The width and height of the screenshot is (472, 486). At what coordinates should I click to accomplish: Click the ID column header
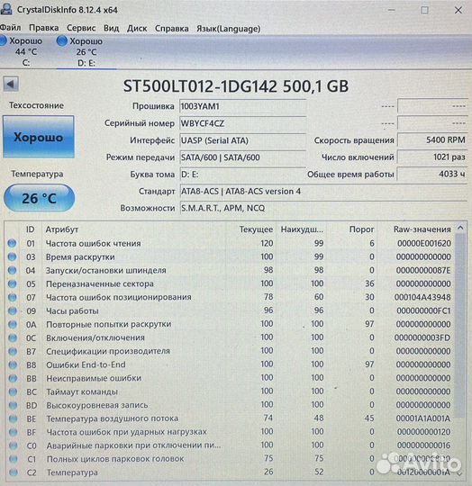pyautogui.click(x=30, y=229)
